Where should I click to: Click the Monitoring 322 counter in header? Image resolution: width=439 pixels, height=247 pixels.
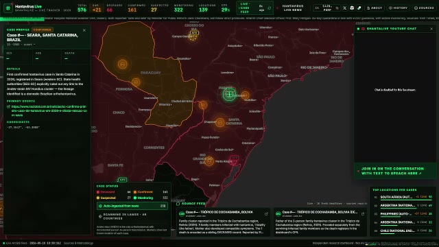(183, 8)
